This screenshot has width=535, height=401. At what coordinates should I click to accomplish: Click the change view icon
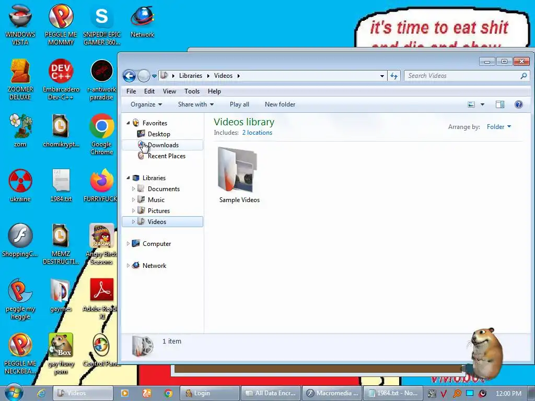tap(471, 104)
